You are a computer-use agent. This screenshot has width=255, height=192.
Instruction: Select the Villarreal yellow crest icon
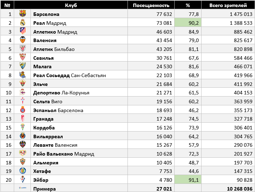[x=23, y=136]
